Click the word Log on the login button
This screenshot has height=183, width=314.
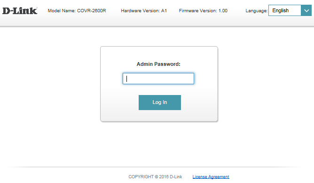[157, 103]
